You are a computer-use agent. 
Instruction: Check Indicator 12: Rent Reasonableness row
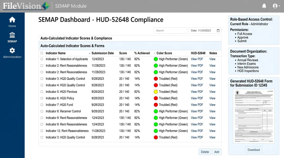42,131
